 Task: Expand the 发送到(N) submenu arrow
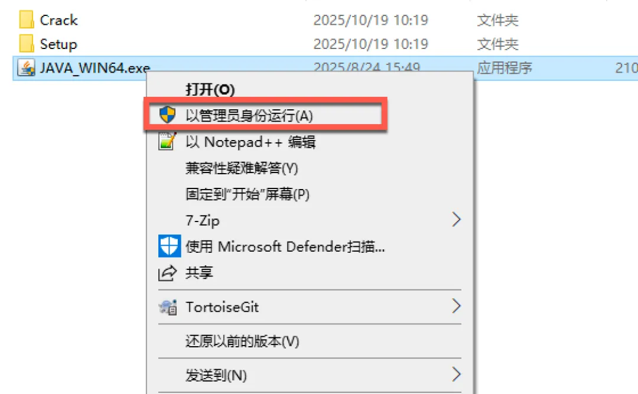pyautogui.click(x=456, y=374)
